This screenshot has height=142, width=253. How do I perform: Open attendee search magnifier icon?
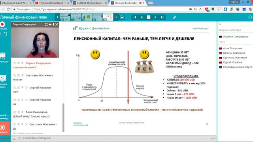(x=220, y=24)
